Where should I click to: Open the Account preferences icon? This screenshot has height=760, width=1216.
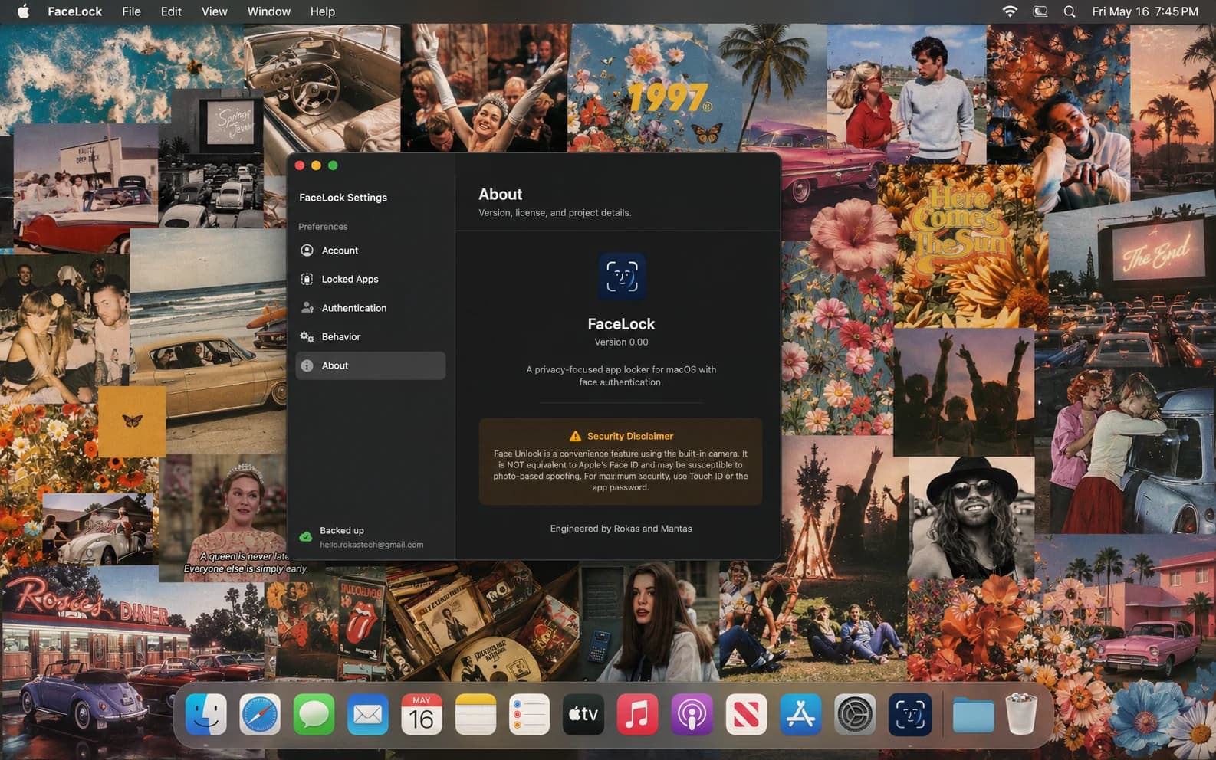(307, 251)
